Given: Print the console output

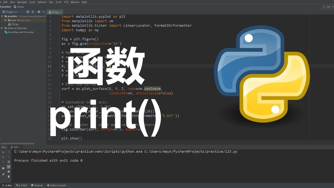Looking at the screenshot, I should click(x=9, y=172).
